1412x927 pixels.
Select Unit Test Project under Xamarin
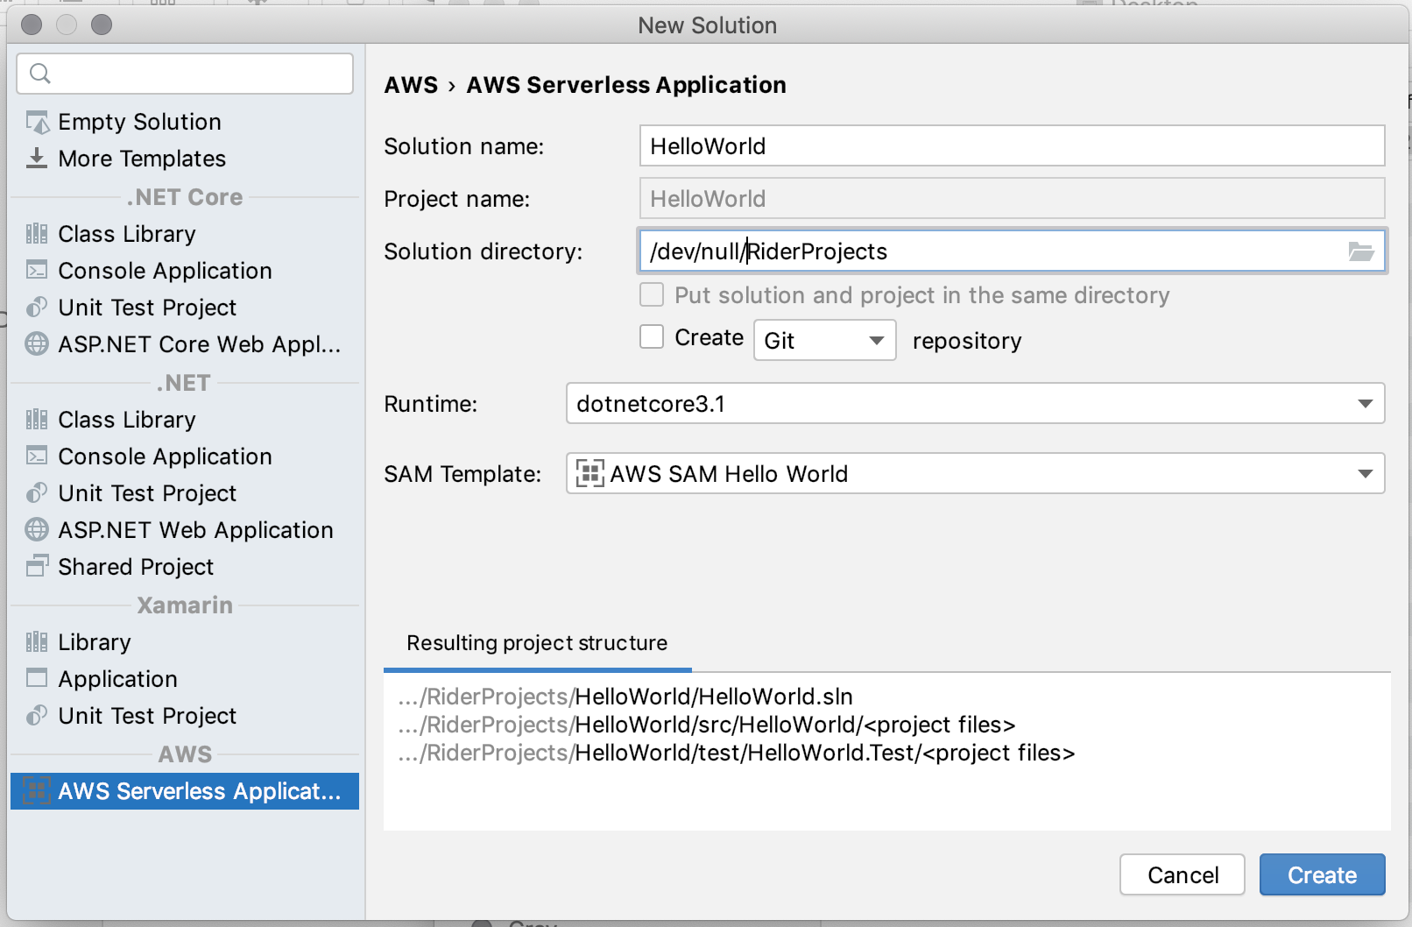coord(185,716)
